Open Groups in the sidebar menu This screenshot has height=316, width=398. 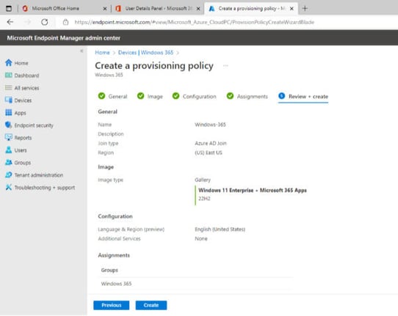[22, 163]
